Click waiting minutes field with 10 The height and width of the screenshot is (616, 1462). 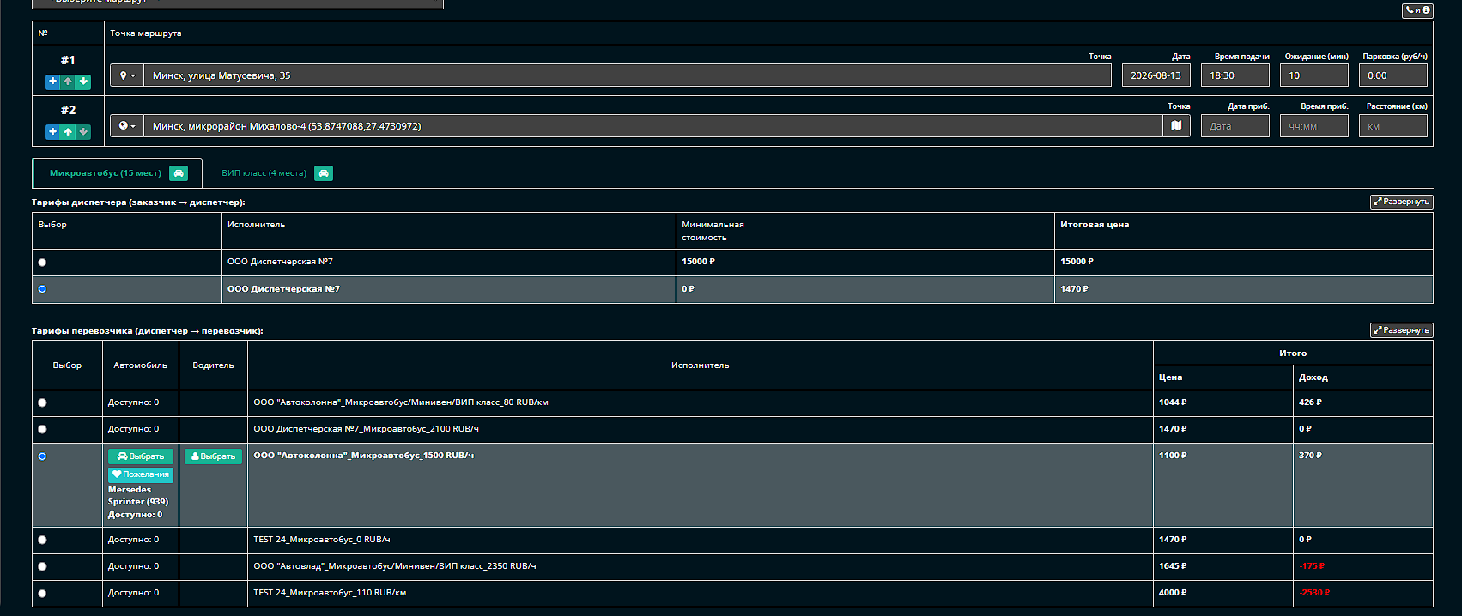tap(1313, 75)
